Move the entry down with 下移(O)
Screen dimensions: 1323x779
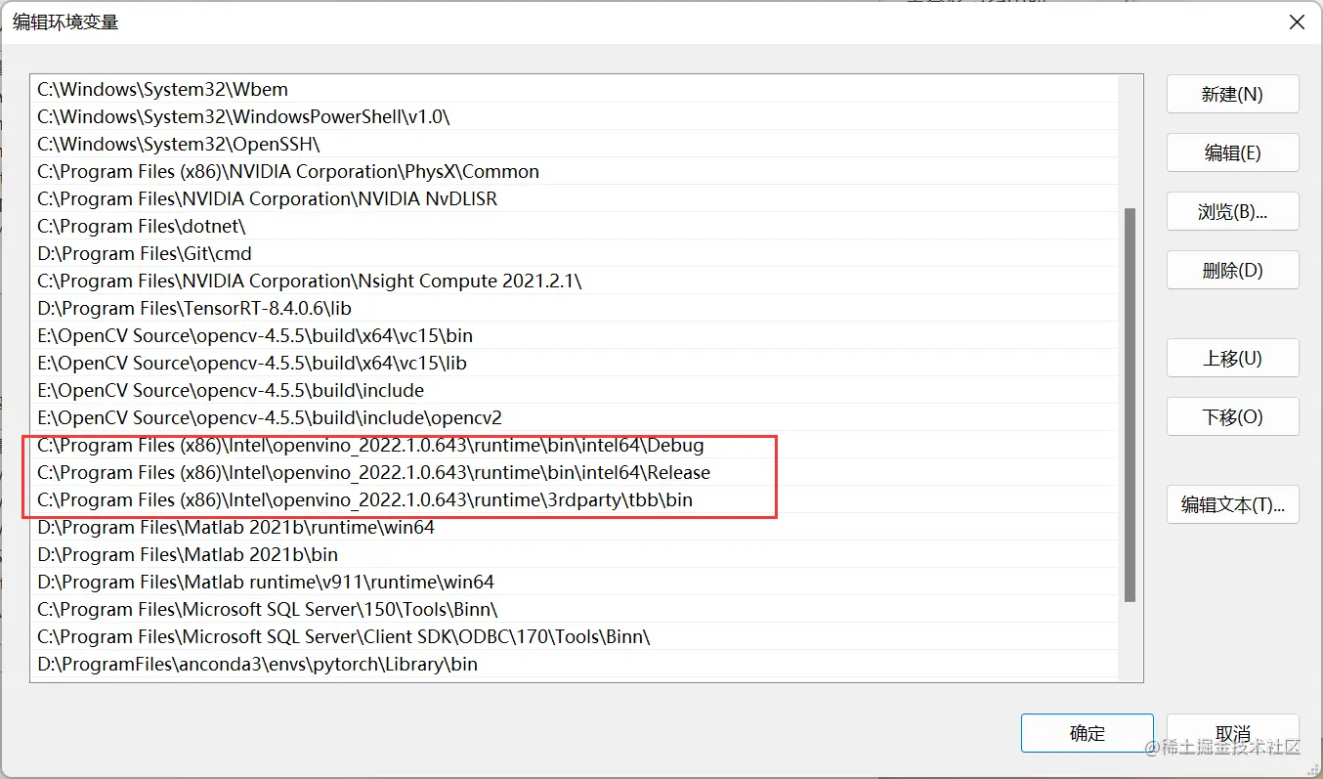point(1232,416)
